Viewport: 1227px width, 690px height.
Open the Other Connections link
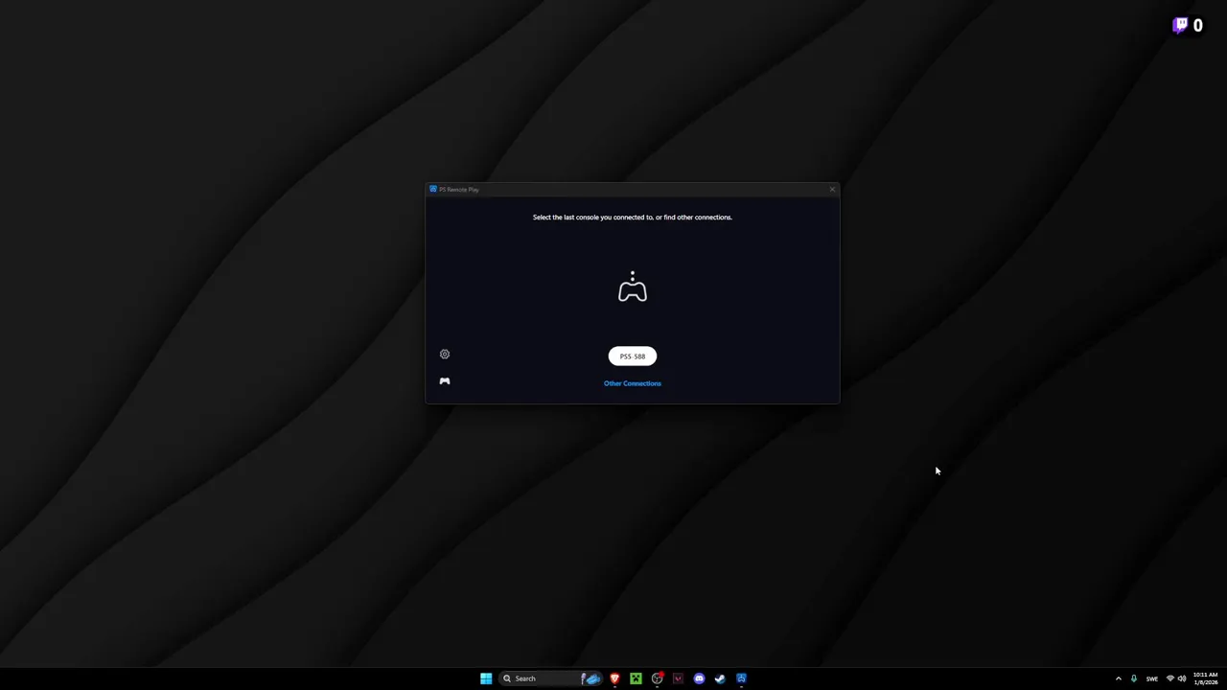tap(633, 383)
